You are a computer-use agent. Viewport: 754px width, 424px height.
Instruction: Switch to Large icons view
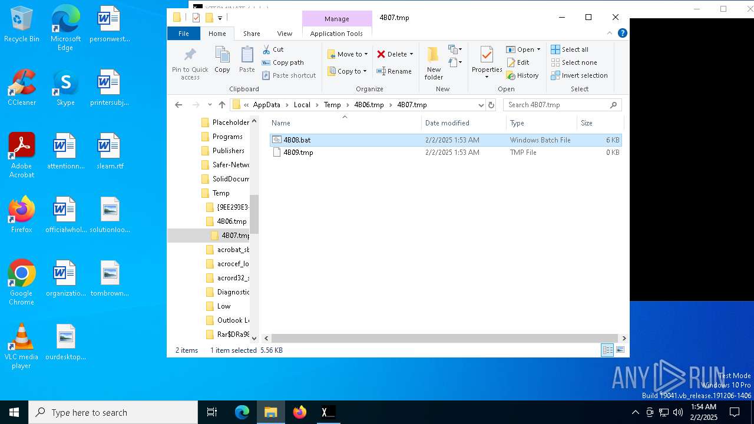[620, 350]
